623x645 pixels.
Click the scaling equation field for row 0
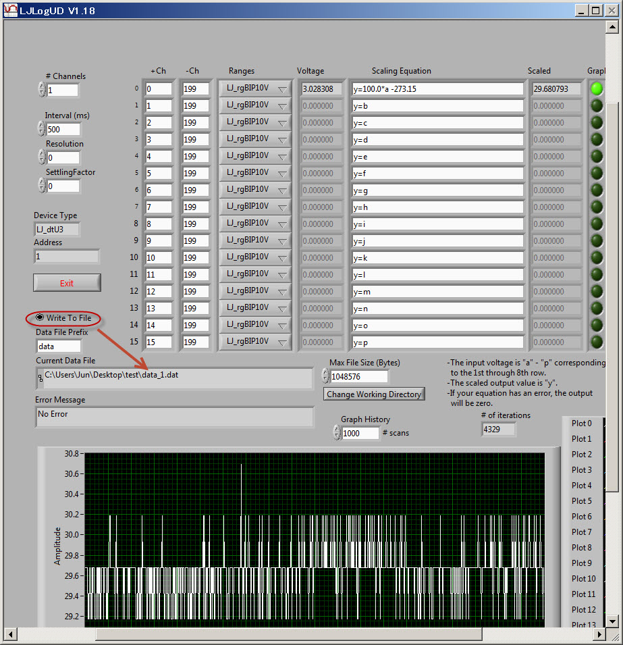point(437,89)
